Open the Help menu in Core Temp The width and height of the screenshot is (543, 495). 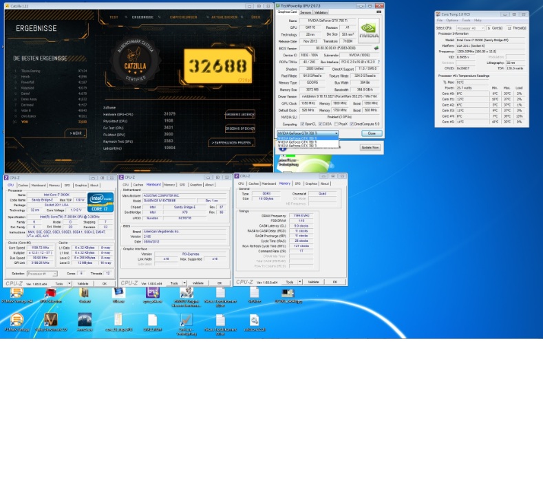(478, 21)
